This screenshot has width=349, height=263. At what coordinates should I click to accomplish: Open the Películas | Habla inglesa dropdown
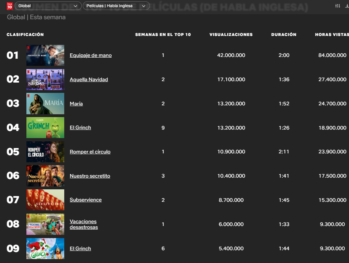tap(116, 6)
